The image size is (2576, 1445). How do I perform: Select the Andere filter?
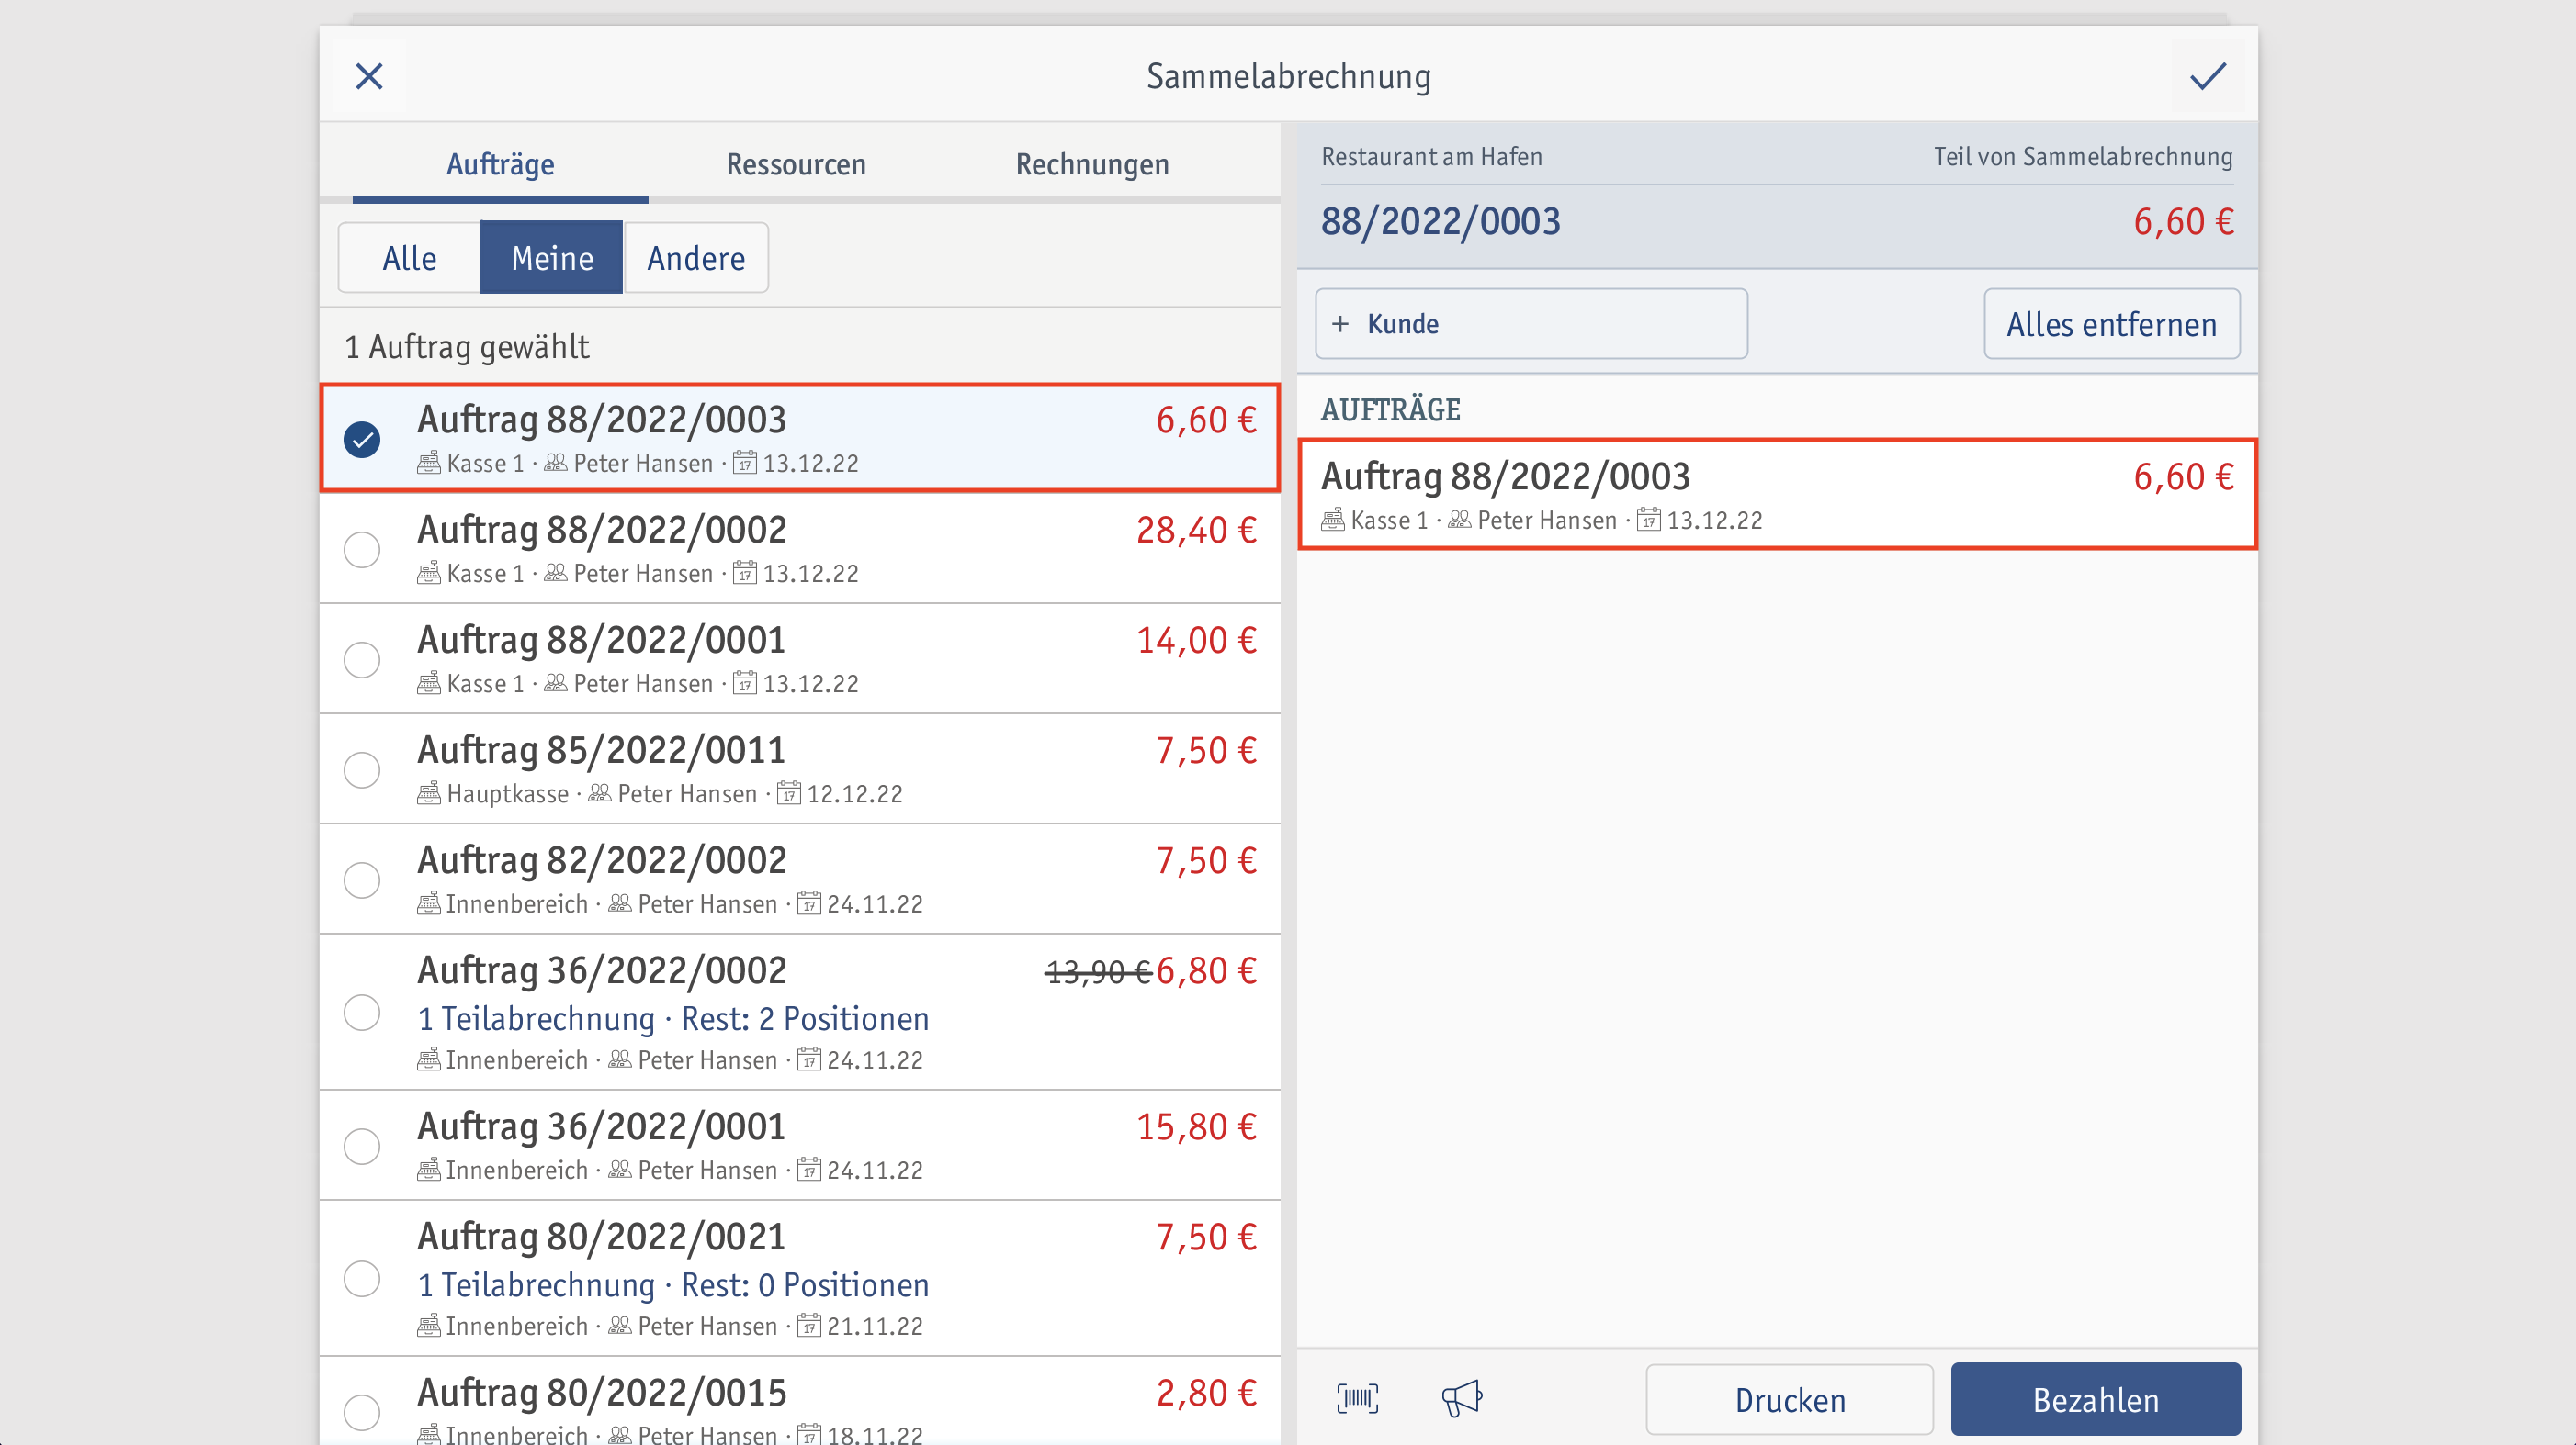[x=696, y=258]
